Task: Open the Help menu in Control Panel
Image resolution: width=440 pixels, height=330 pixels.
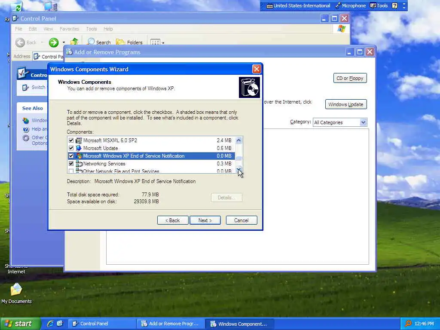Action: tap(108, 29)
